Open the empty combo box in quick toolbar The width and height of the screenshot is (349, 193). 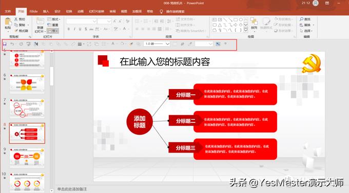pyautogui.click(x=204, y=44)
